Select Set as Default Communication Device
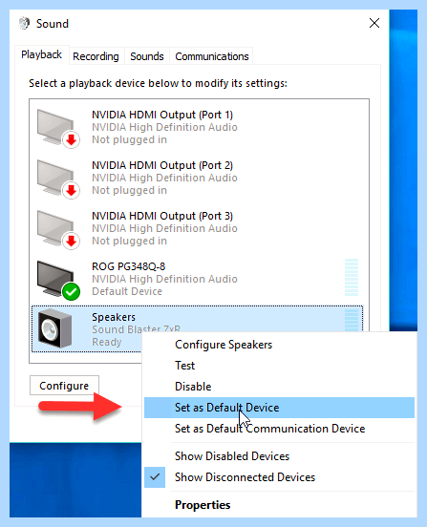The image size is (427, 527). [x=279, y=429]
